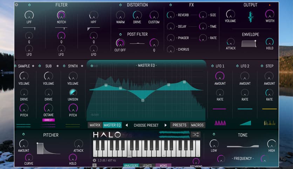Click the SUB waveform thumbnail lines
The height and width of the screenshot is (169, 293).
[x=48, y=126]
